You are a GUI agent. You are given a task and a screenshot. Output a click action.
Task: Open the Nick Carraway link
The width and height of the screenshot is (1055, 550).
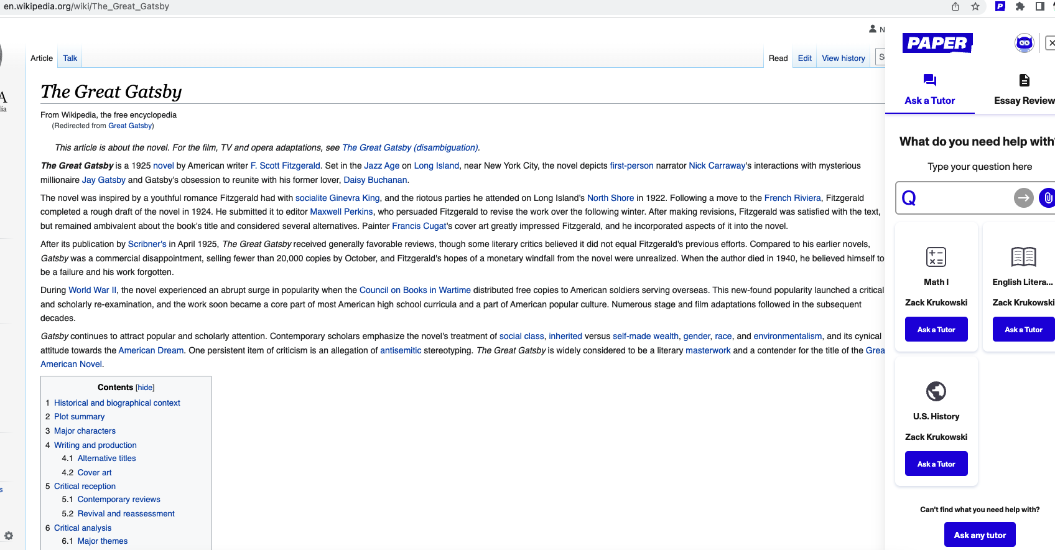coord(717,165)
